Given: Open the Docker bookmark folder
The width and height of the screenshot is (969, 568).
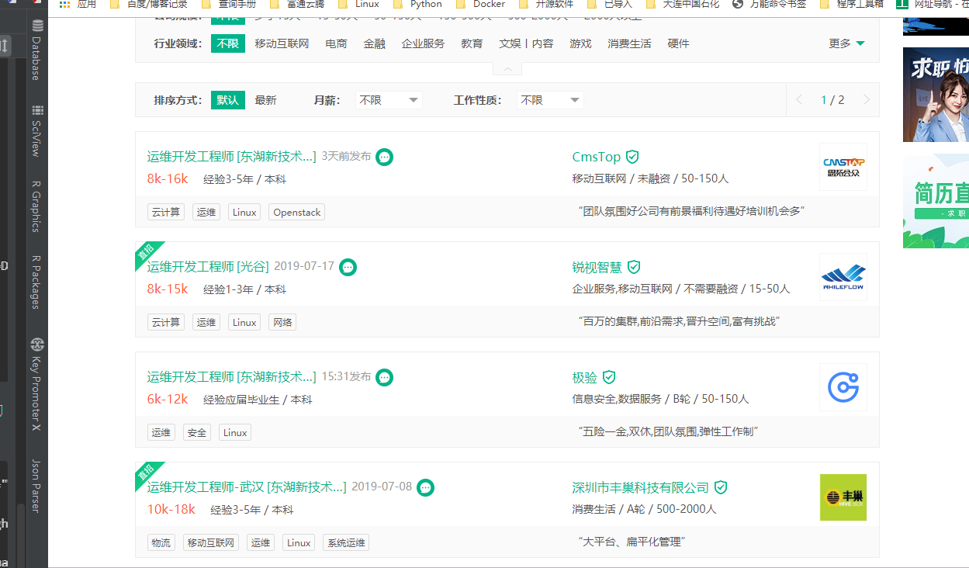Looking at the screenshot, I should click(x=480, y=4).
